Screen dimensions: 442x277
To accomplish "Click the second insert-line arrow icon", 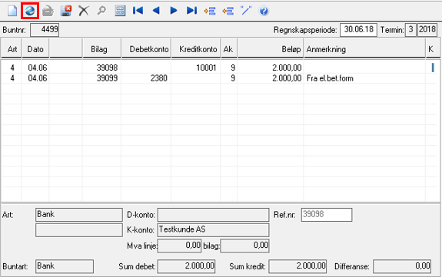I will click(x=228, y=11).
